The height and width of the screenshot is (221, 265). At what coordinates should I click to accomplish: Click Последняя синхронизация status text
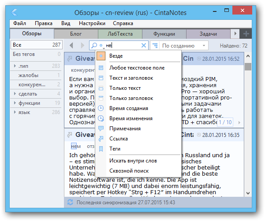pos(126,203)
